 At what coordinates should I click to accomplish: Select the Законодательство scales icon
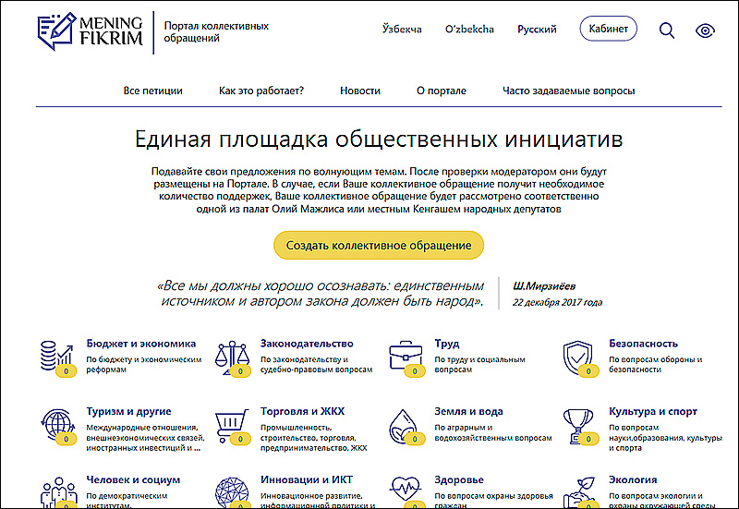coord(231,356)
